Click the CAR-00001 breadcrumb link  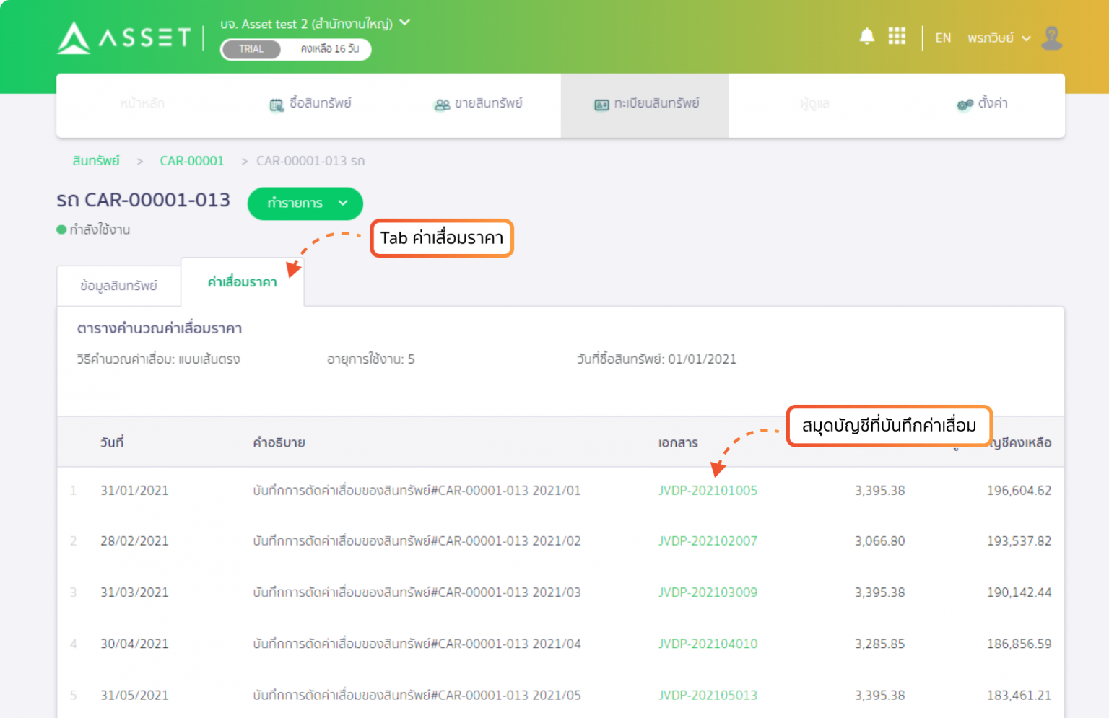point(191,161)
